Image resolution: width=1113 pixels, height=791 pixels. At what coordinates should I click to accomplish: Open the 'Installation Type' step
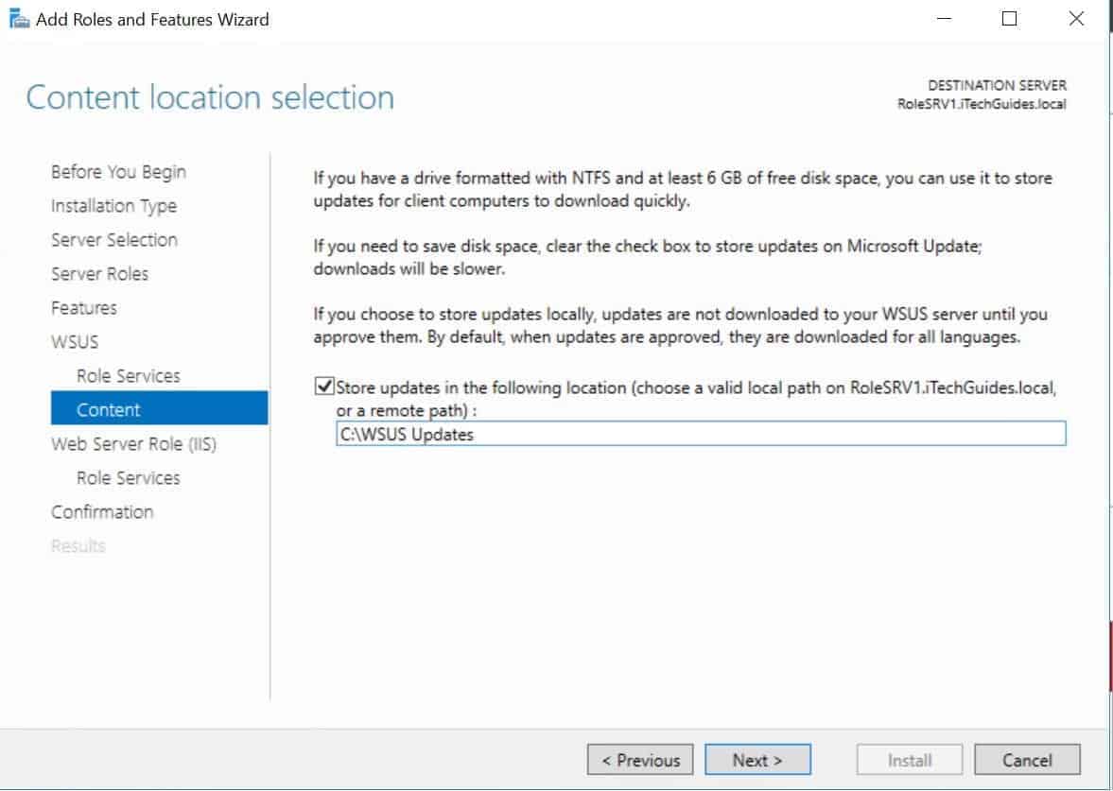point(113,205)
